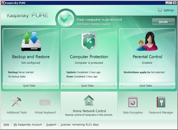178x130 pixels.
Task: Click 'Remote control of computers in the network'
Action: click(89, 115)
